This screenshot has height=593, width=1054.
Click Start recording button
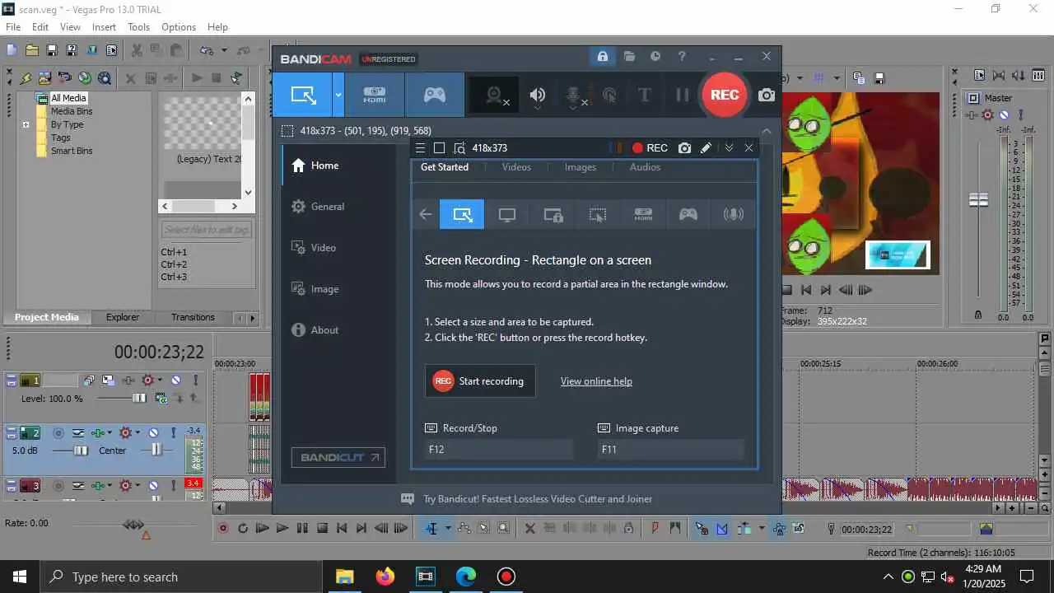(480, 381)
